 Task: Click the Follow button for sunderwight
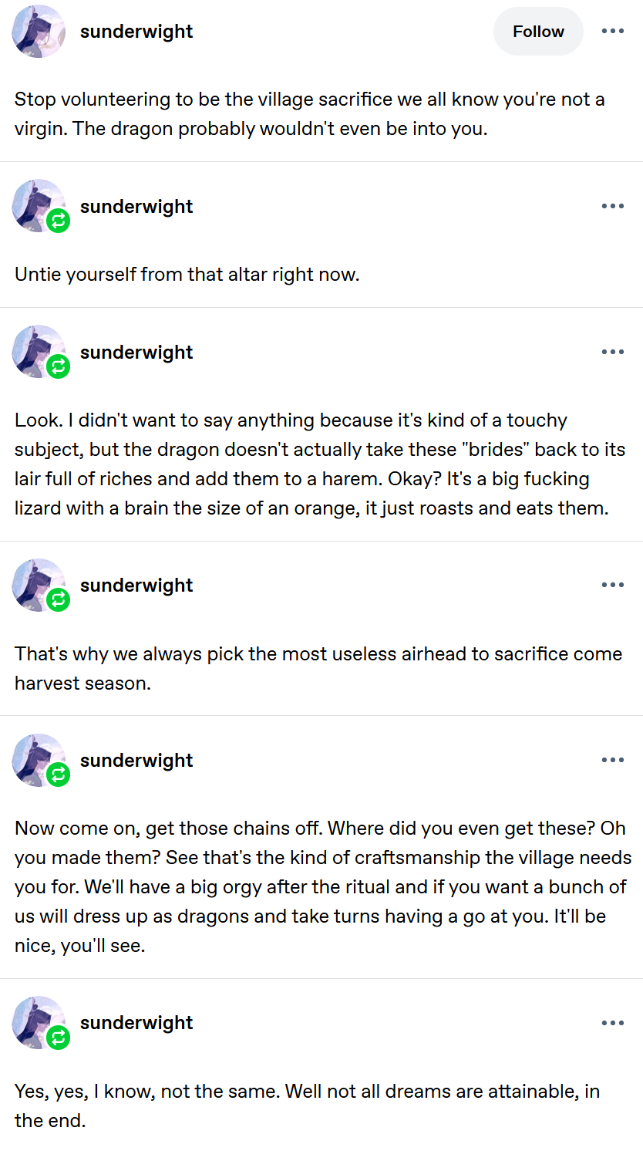point(538,32)
